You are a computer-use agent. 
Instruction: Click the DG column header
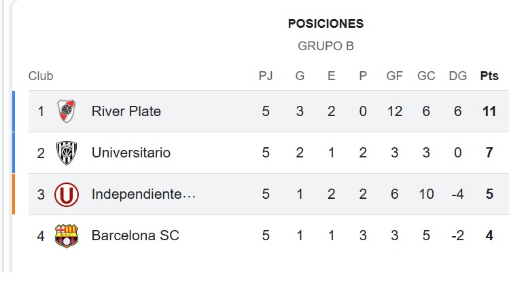click(458, 76)
